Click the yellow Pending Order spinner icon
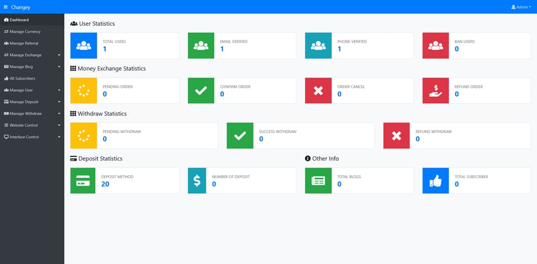The height and width of the screenshot is (264, 537). click(x=84, y=90)
